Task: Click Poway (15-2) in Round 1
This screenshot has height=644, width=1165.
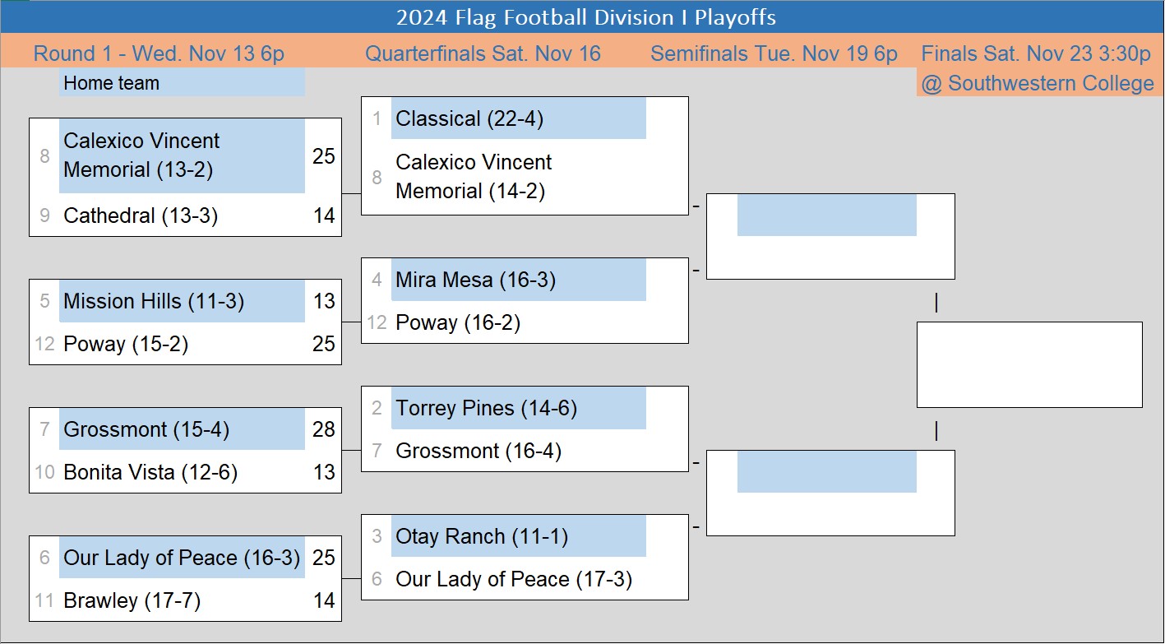Action: tap(126, 345)
